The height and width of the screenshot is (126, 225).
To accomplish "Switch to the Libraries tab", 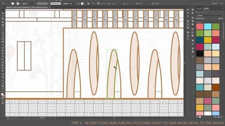I will (x=206, y=9).
